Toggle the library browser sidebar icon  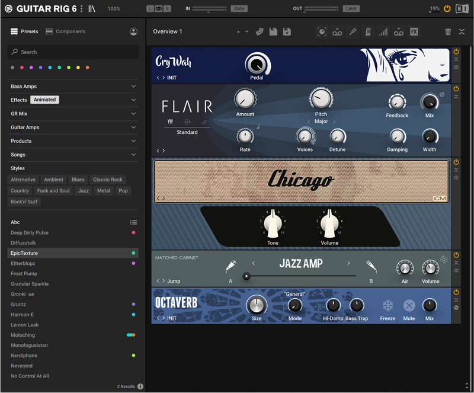(92, 8)
